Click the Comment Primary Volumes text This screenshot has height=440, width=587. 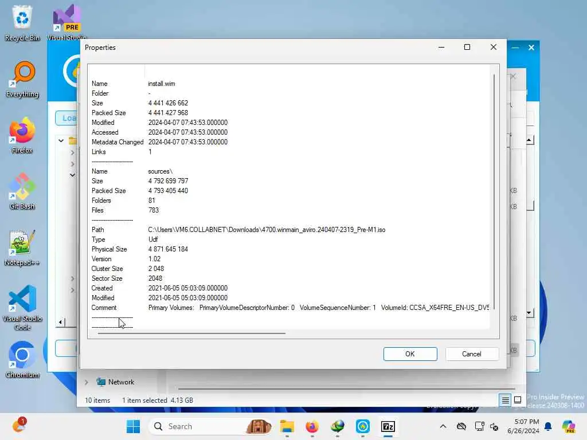click(171, 308)
